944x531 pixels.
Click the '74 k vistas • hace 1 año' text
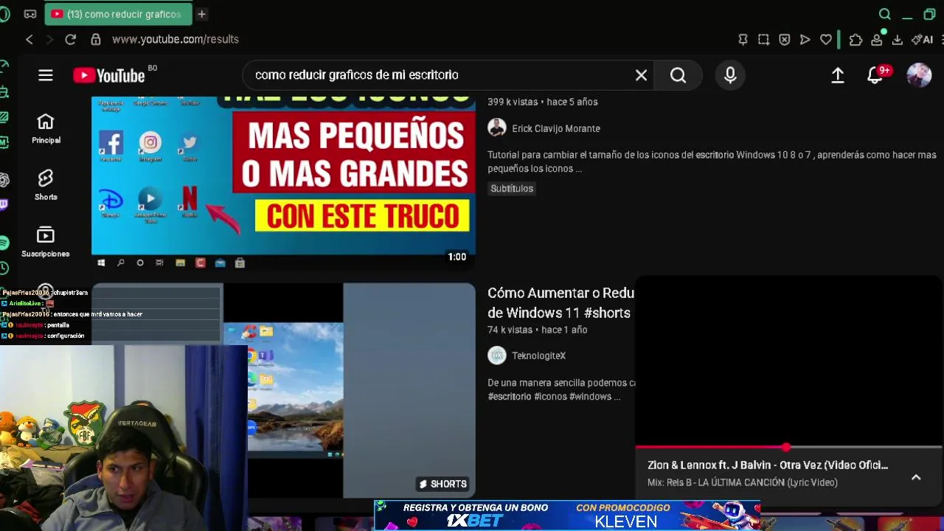click(x=538, y=330)
